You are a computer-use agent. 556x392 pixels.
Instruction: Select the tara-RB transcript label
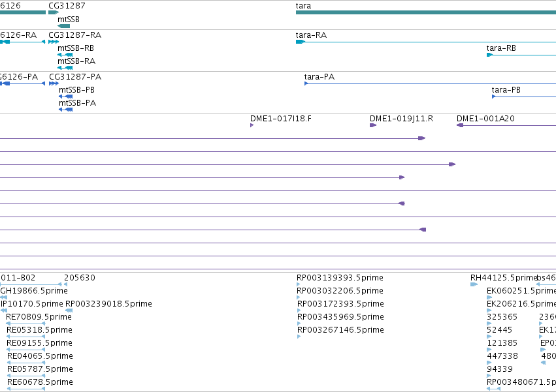coord(501,48)
